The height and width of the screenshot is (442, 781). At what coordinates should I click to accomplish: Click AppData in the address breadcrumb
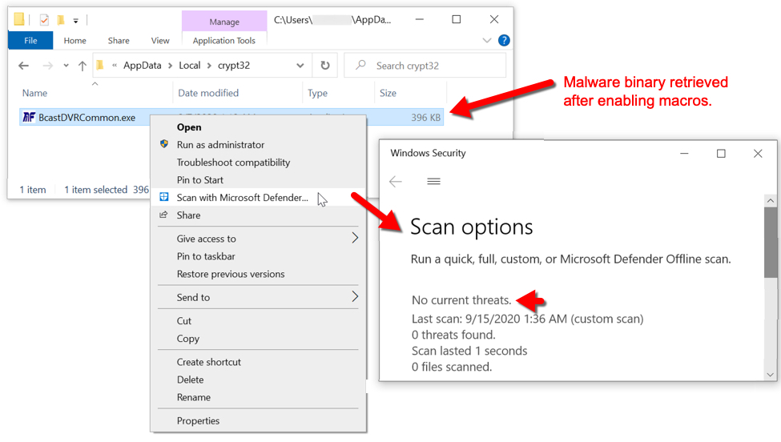coord(143,65)
